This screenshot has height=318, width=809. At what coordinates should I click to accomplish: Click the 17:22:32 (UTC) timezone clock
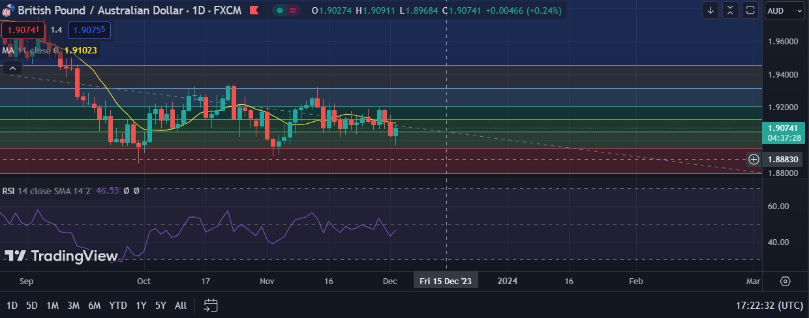(x=770, y=305)
